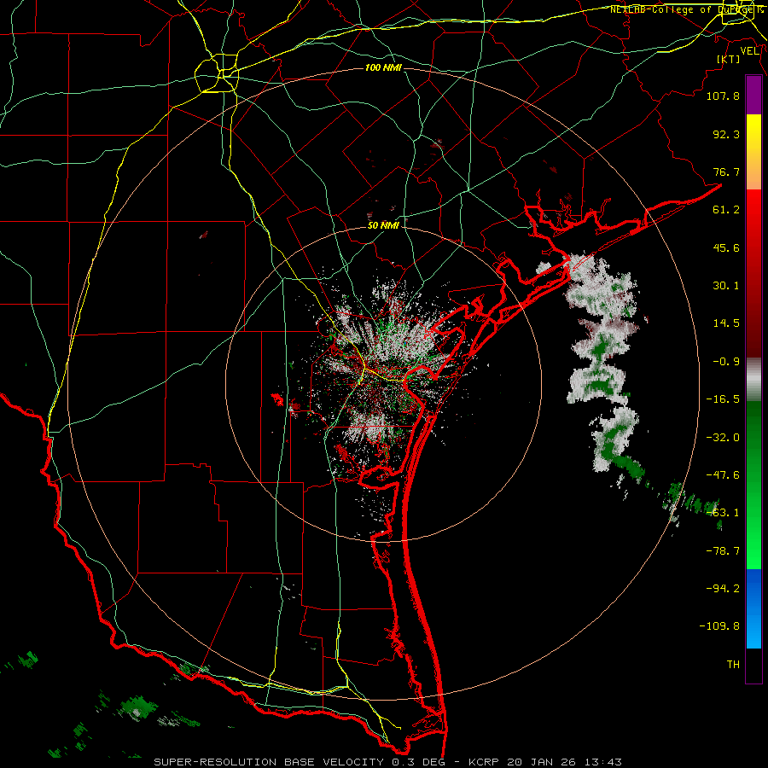Click the -0.9 velocity scale value
Viewport: 768px width, 768px height.
pyautogui.click(x=726, y=362)
